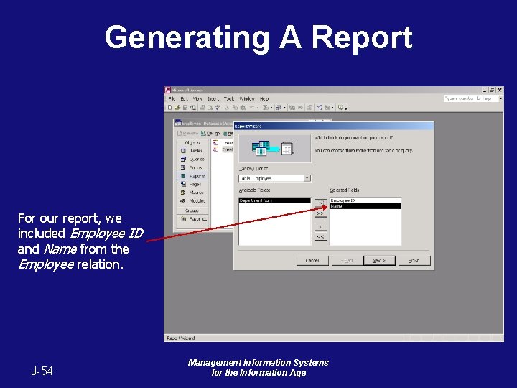Viewport: 517px width, 388px height.
Task: Click the Microsoft Access title bar icon
Action: pos(168,90)
